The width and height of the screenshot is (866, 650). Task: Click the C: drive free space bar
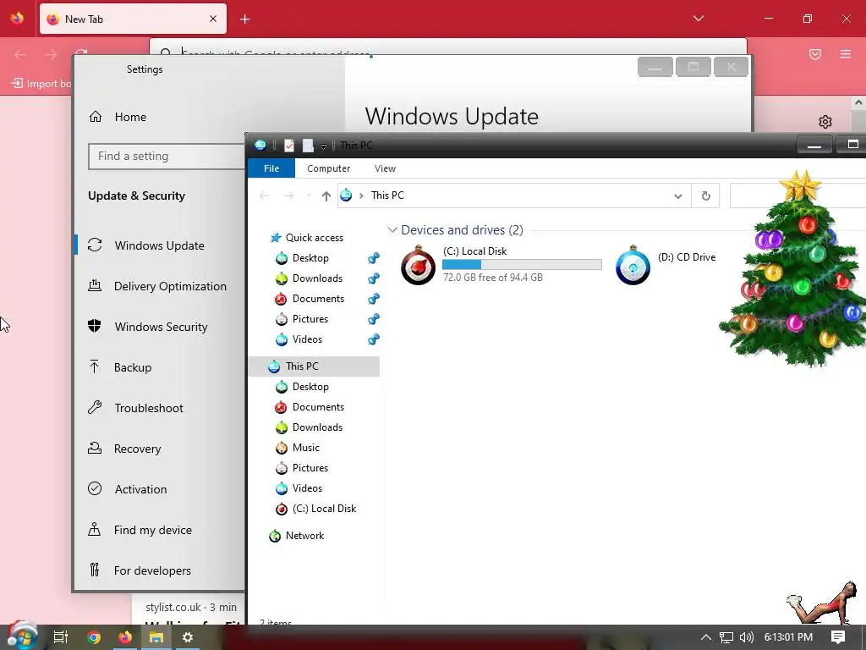point(522,265)
